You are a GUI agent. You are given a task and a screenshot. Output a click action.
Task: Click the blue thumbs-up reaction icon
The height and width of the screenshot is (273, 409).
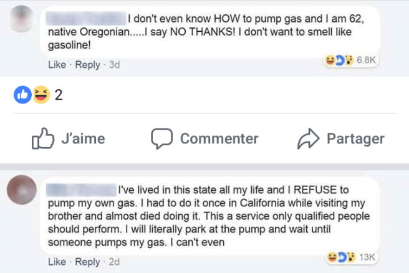(22, 95)
